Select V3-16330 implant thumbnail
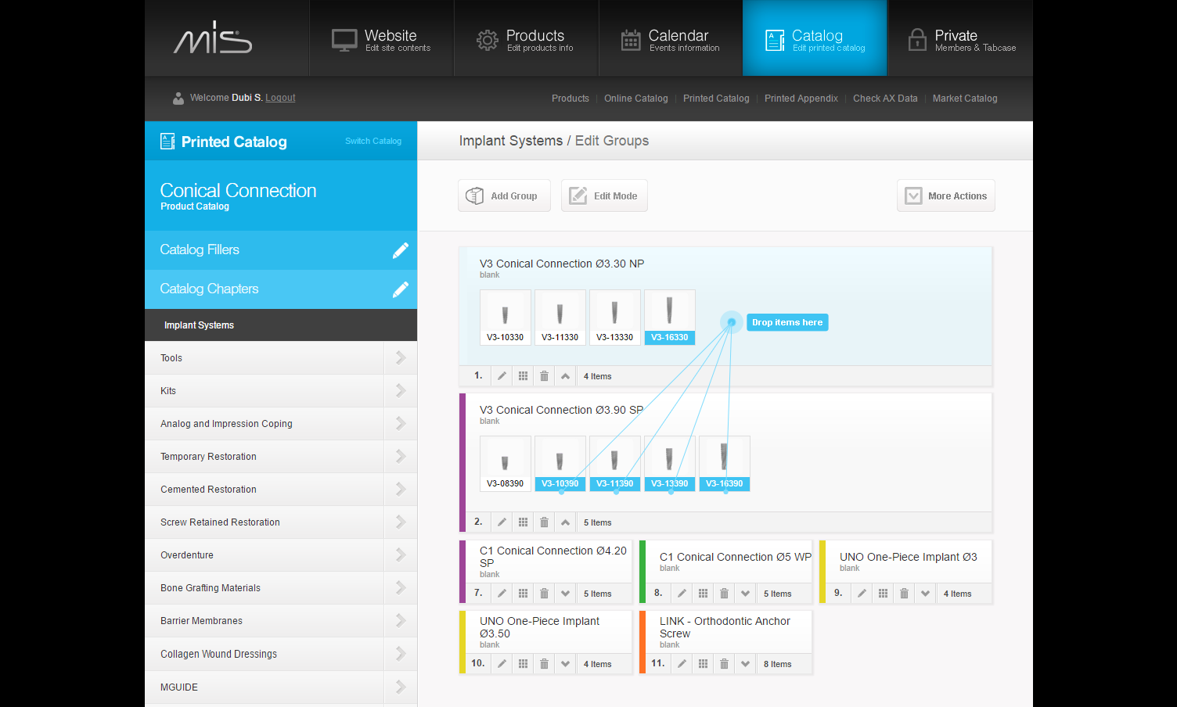Image resolution: width=1177 pixels, height=707 pixels. (x=670, y=318)
